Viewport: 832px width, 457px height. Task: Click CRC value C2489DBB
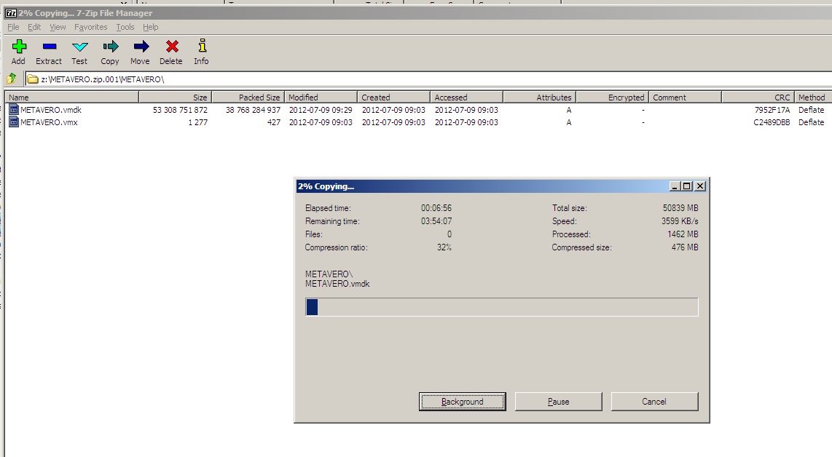tap(772, 122)
